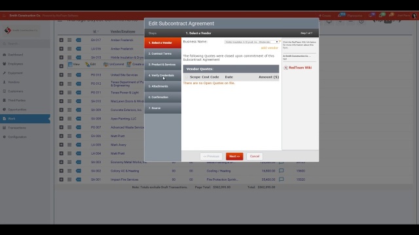Screen dimensions: 419x235
Task: Click the Next >> button
Action: [x=234, y=157]
